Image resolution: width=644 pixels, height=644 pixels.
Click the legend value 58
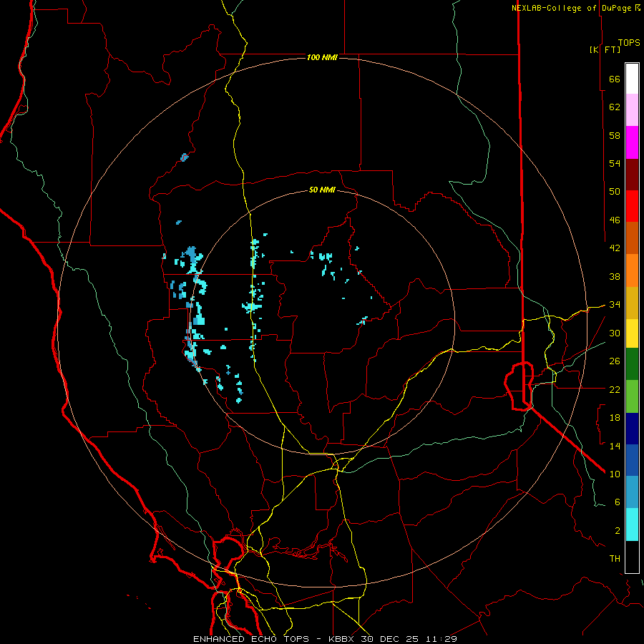pyautogui.click(x=615, y=135)
